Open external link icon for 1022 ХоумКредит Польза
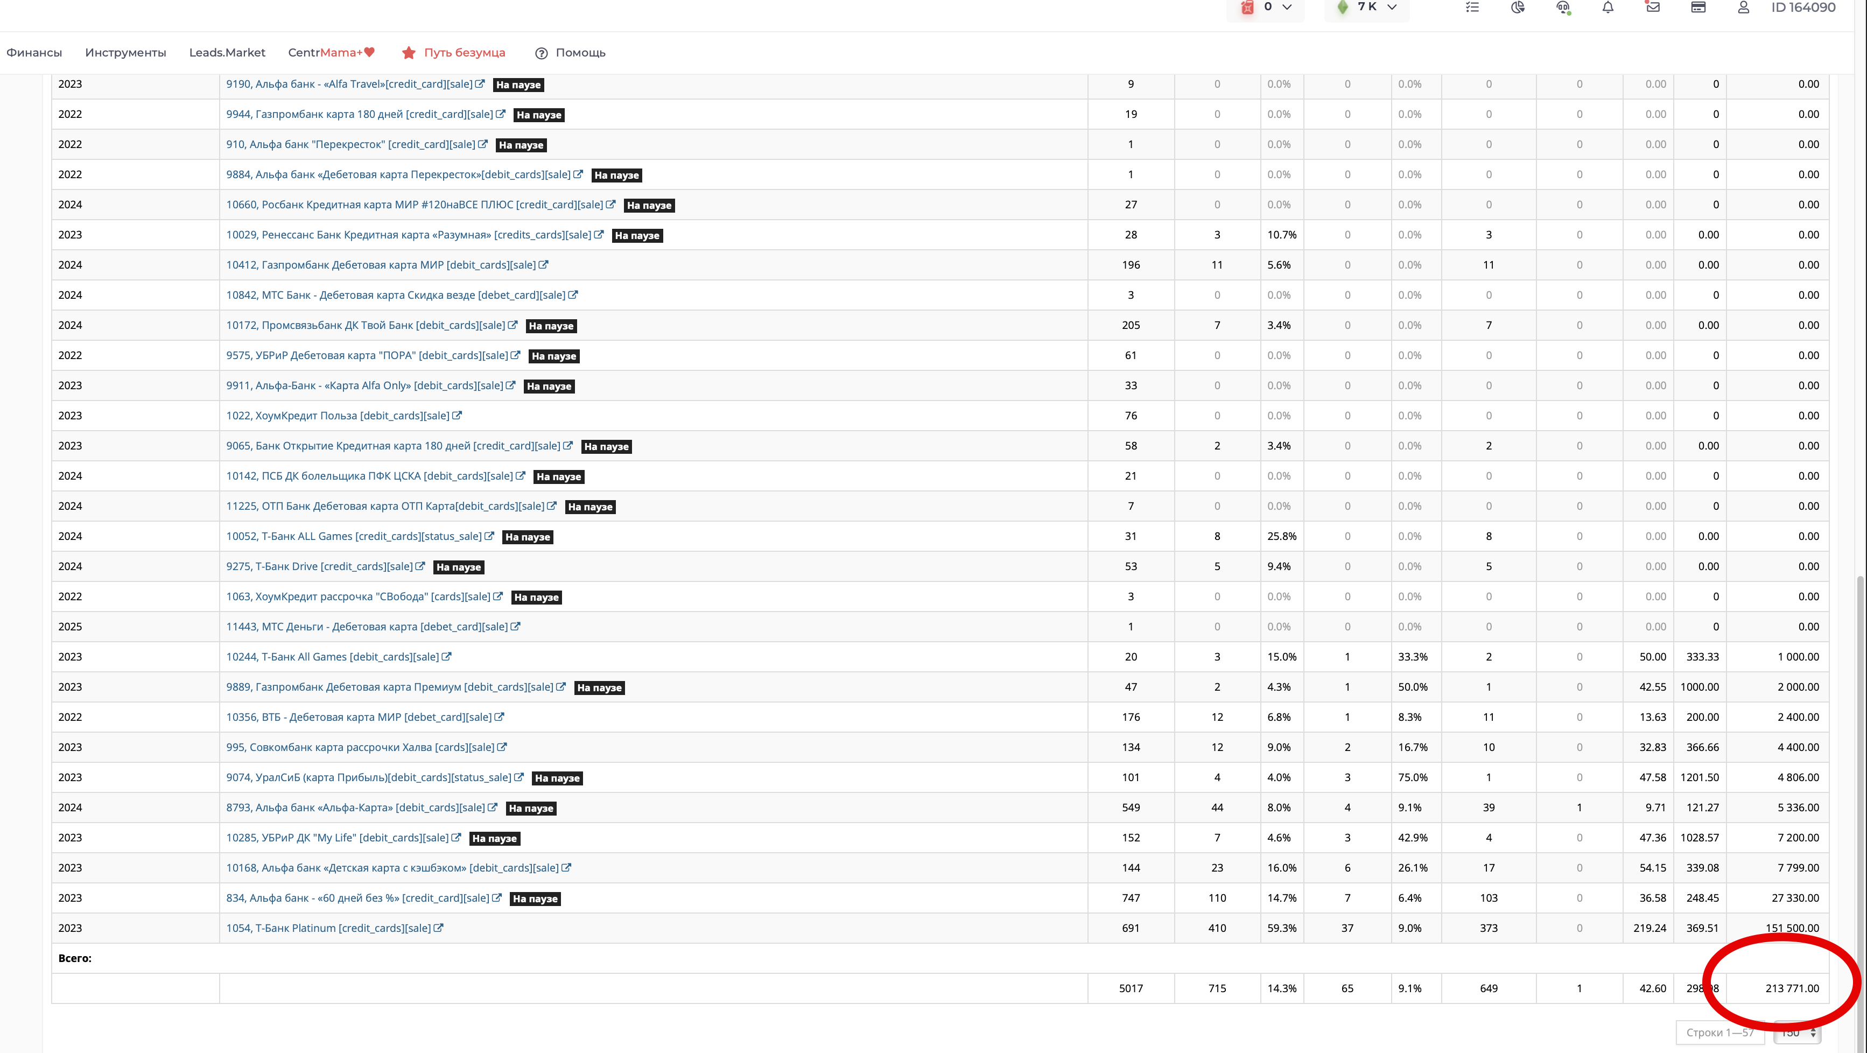1867x1053 pixels. [457, 415]
